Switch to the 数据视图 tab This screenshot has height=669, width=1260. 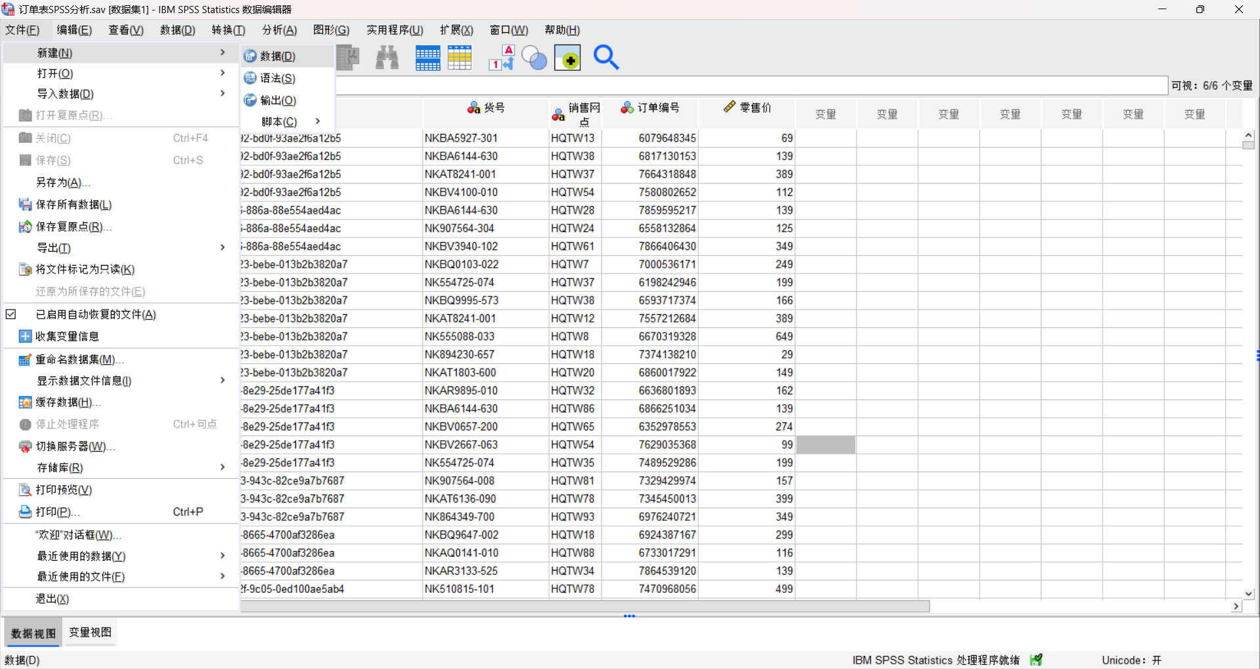33,633
